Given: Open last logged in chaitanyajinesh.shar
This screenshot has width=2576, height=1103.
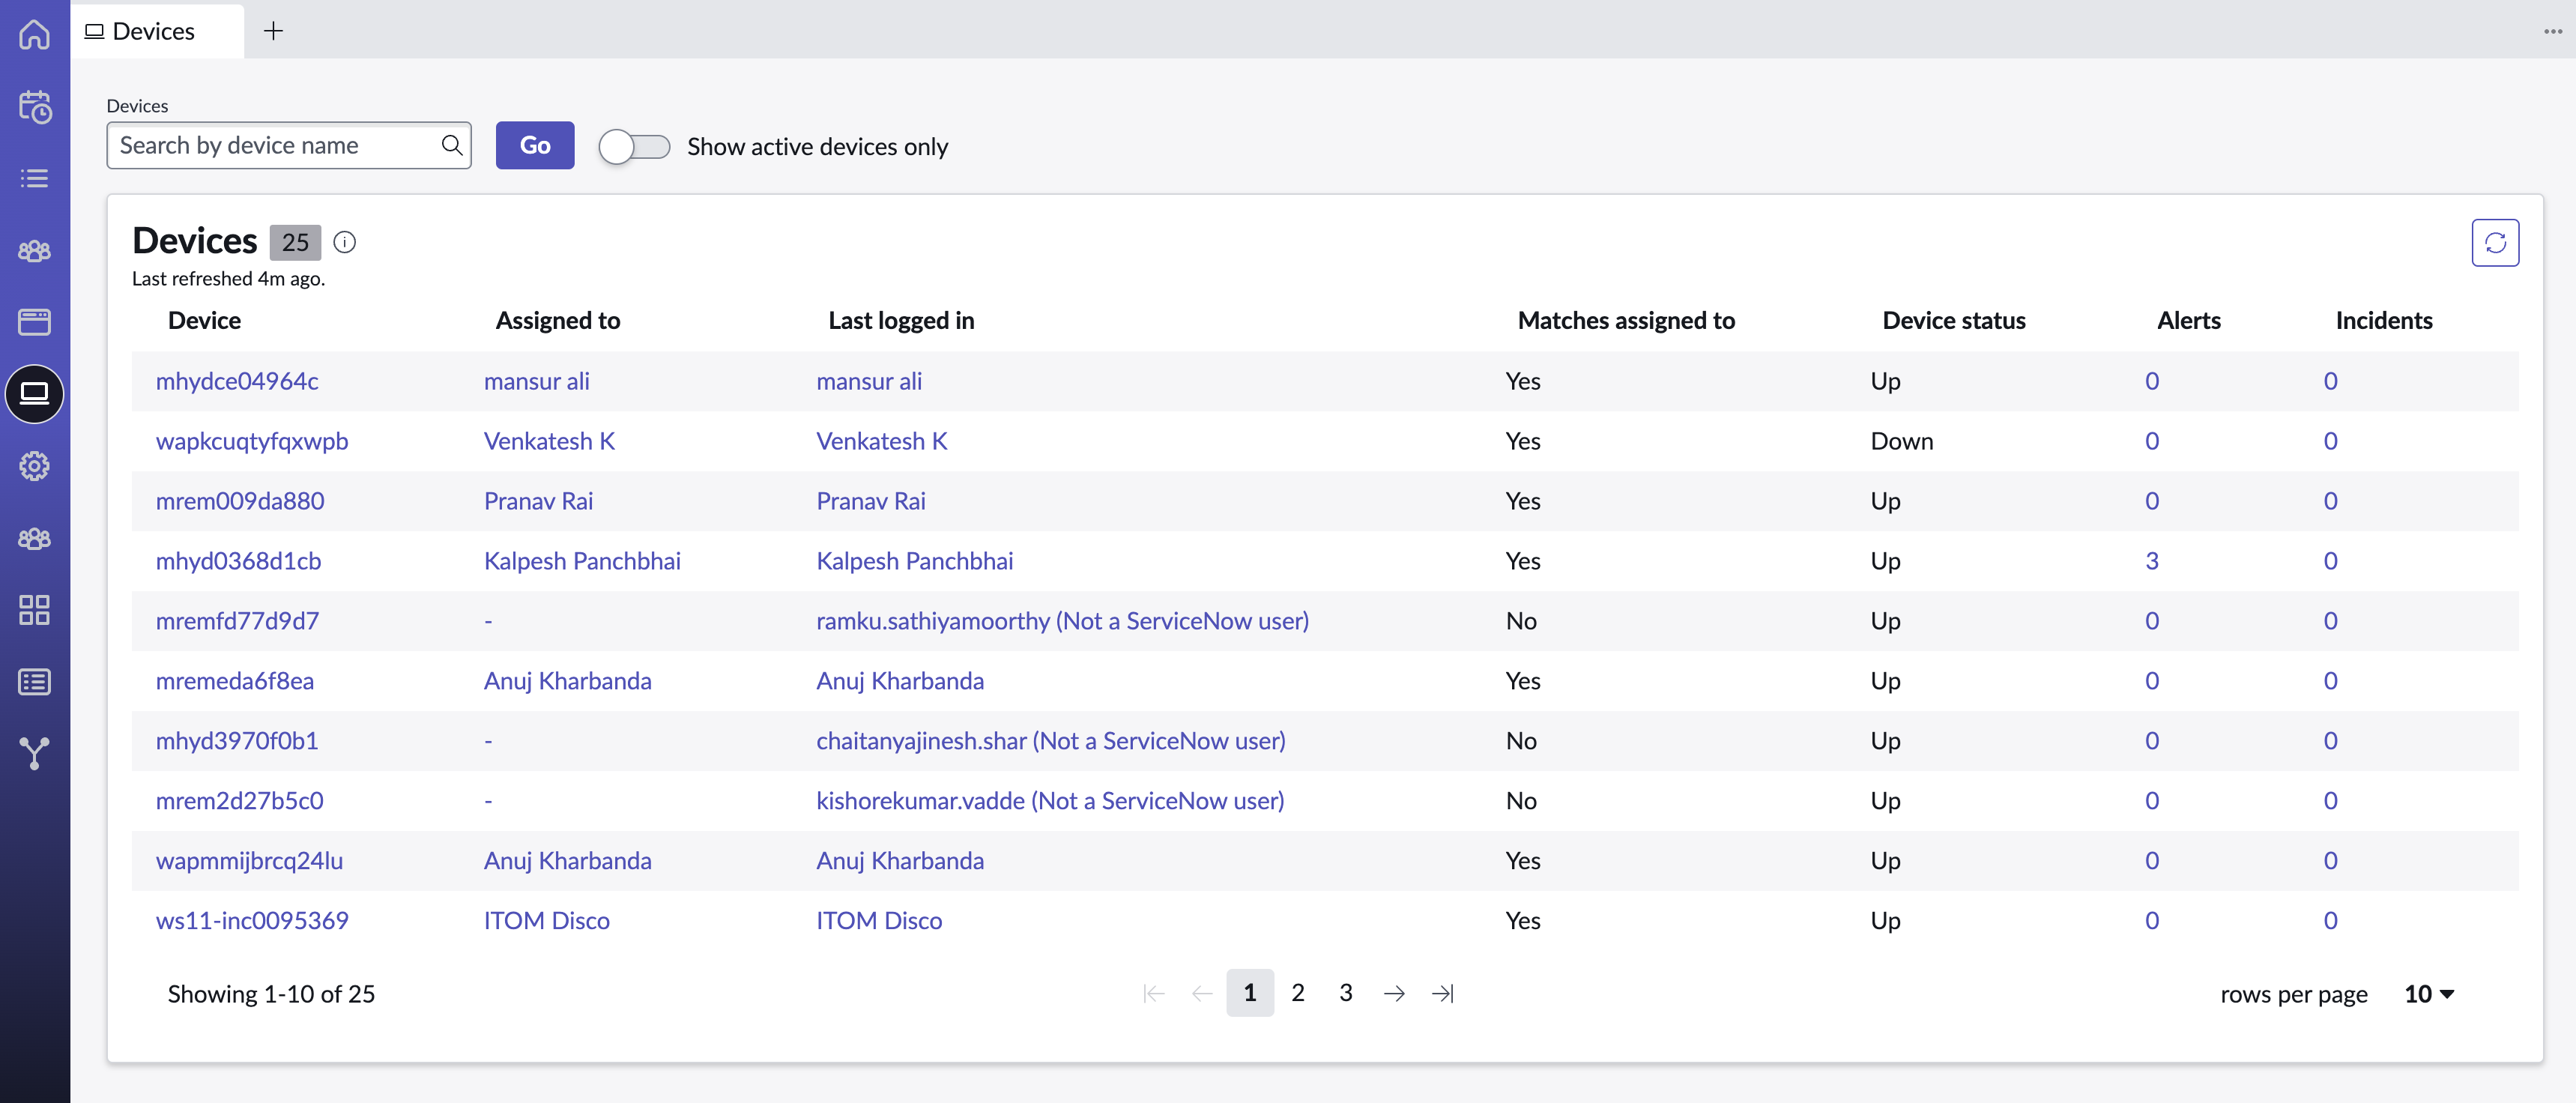Looking at the screenshot, I should [1050, 741].
